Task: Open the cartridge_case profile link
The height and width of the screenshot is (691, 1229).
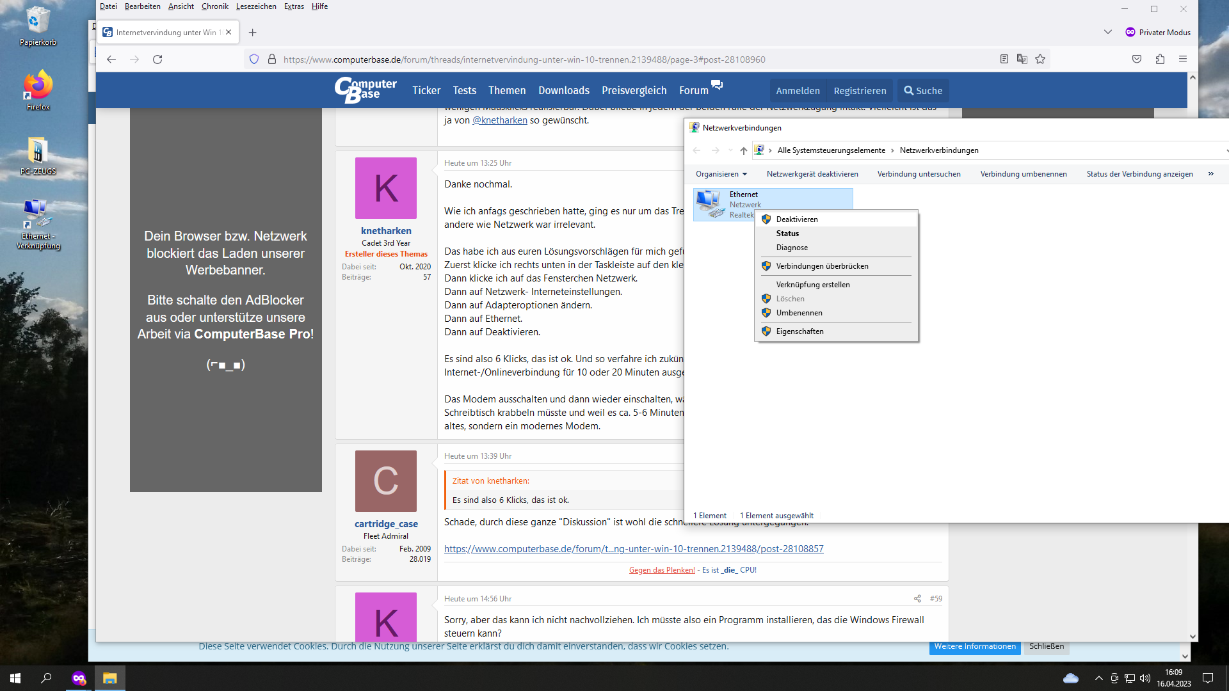Action: coord(386,524)
